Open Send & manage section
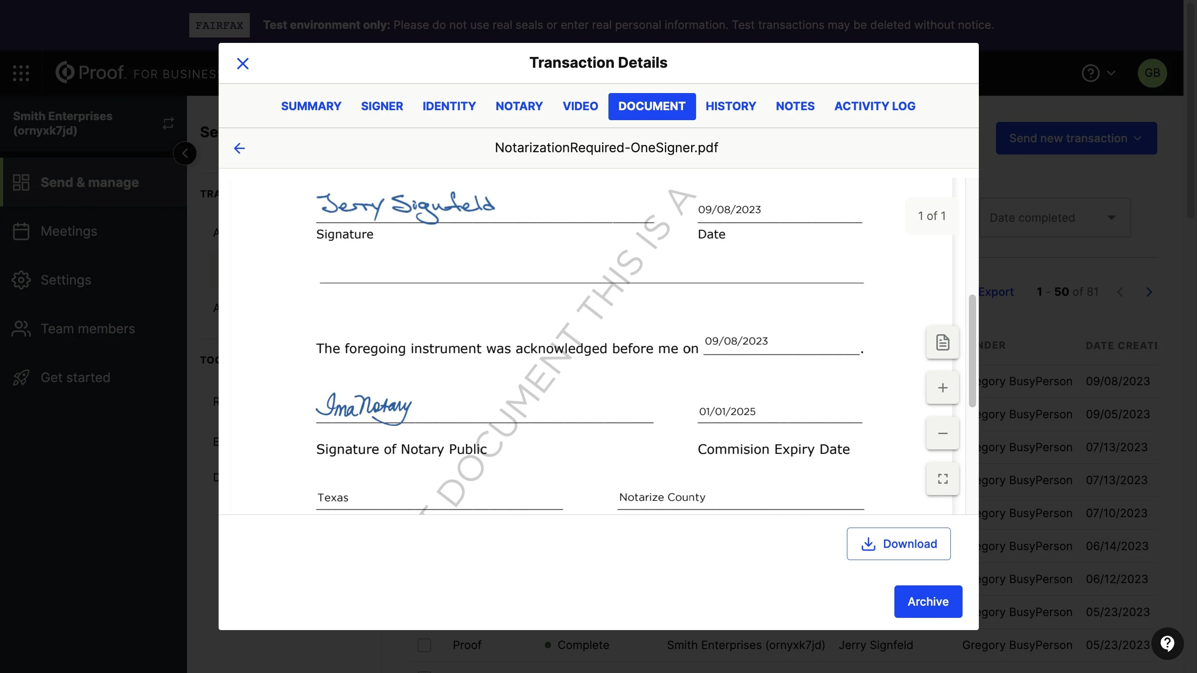 coord(94,182)
